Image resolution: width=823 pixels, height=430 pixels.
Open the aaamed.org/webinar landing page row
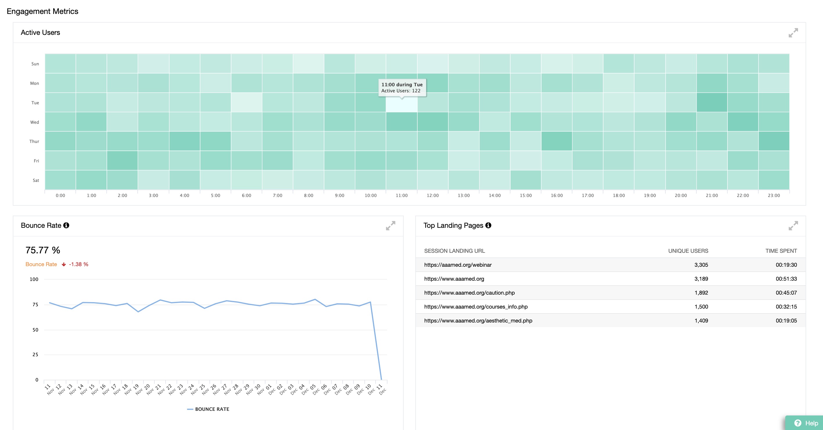457,265
